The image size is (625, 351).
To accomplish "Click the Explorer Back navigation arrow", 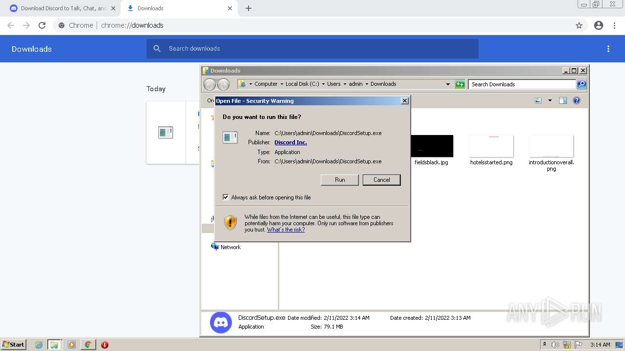I will coord(209,84).
